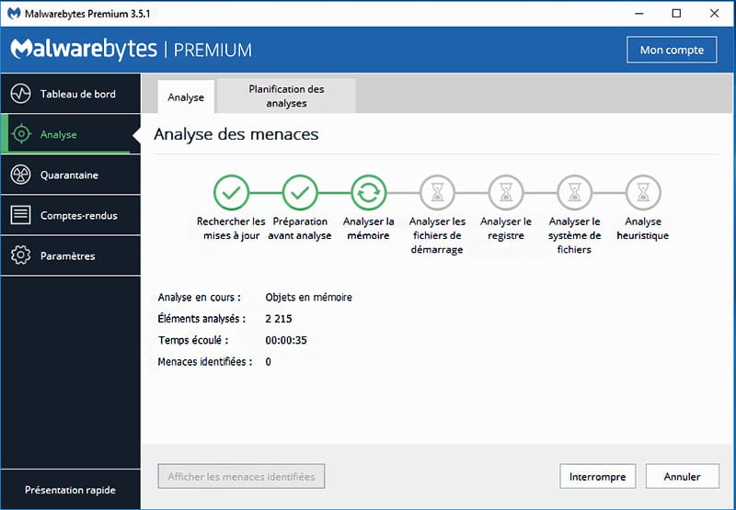
Task: Click the Comptes-rendus list icon
Action: [20, 215]
